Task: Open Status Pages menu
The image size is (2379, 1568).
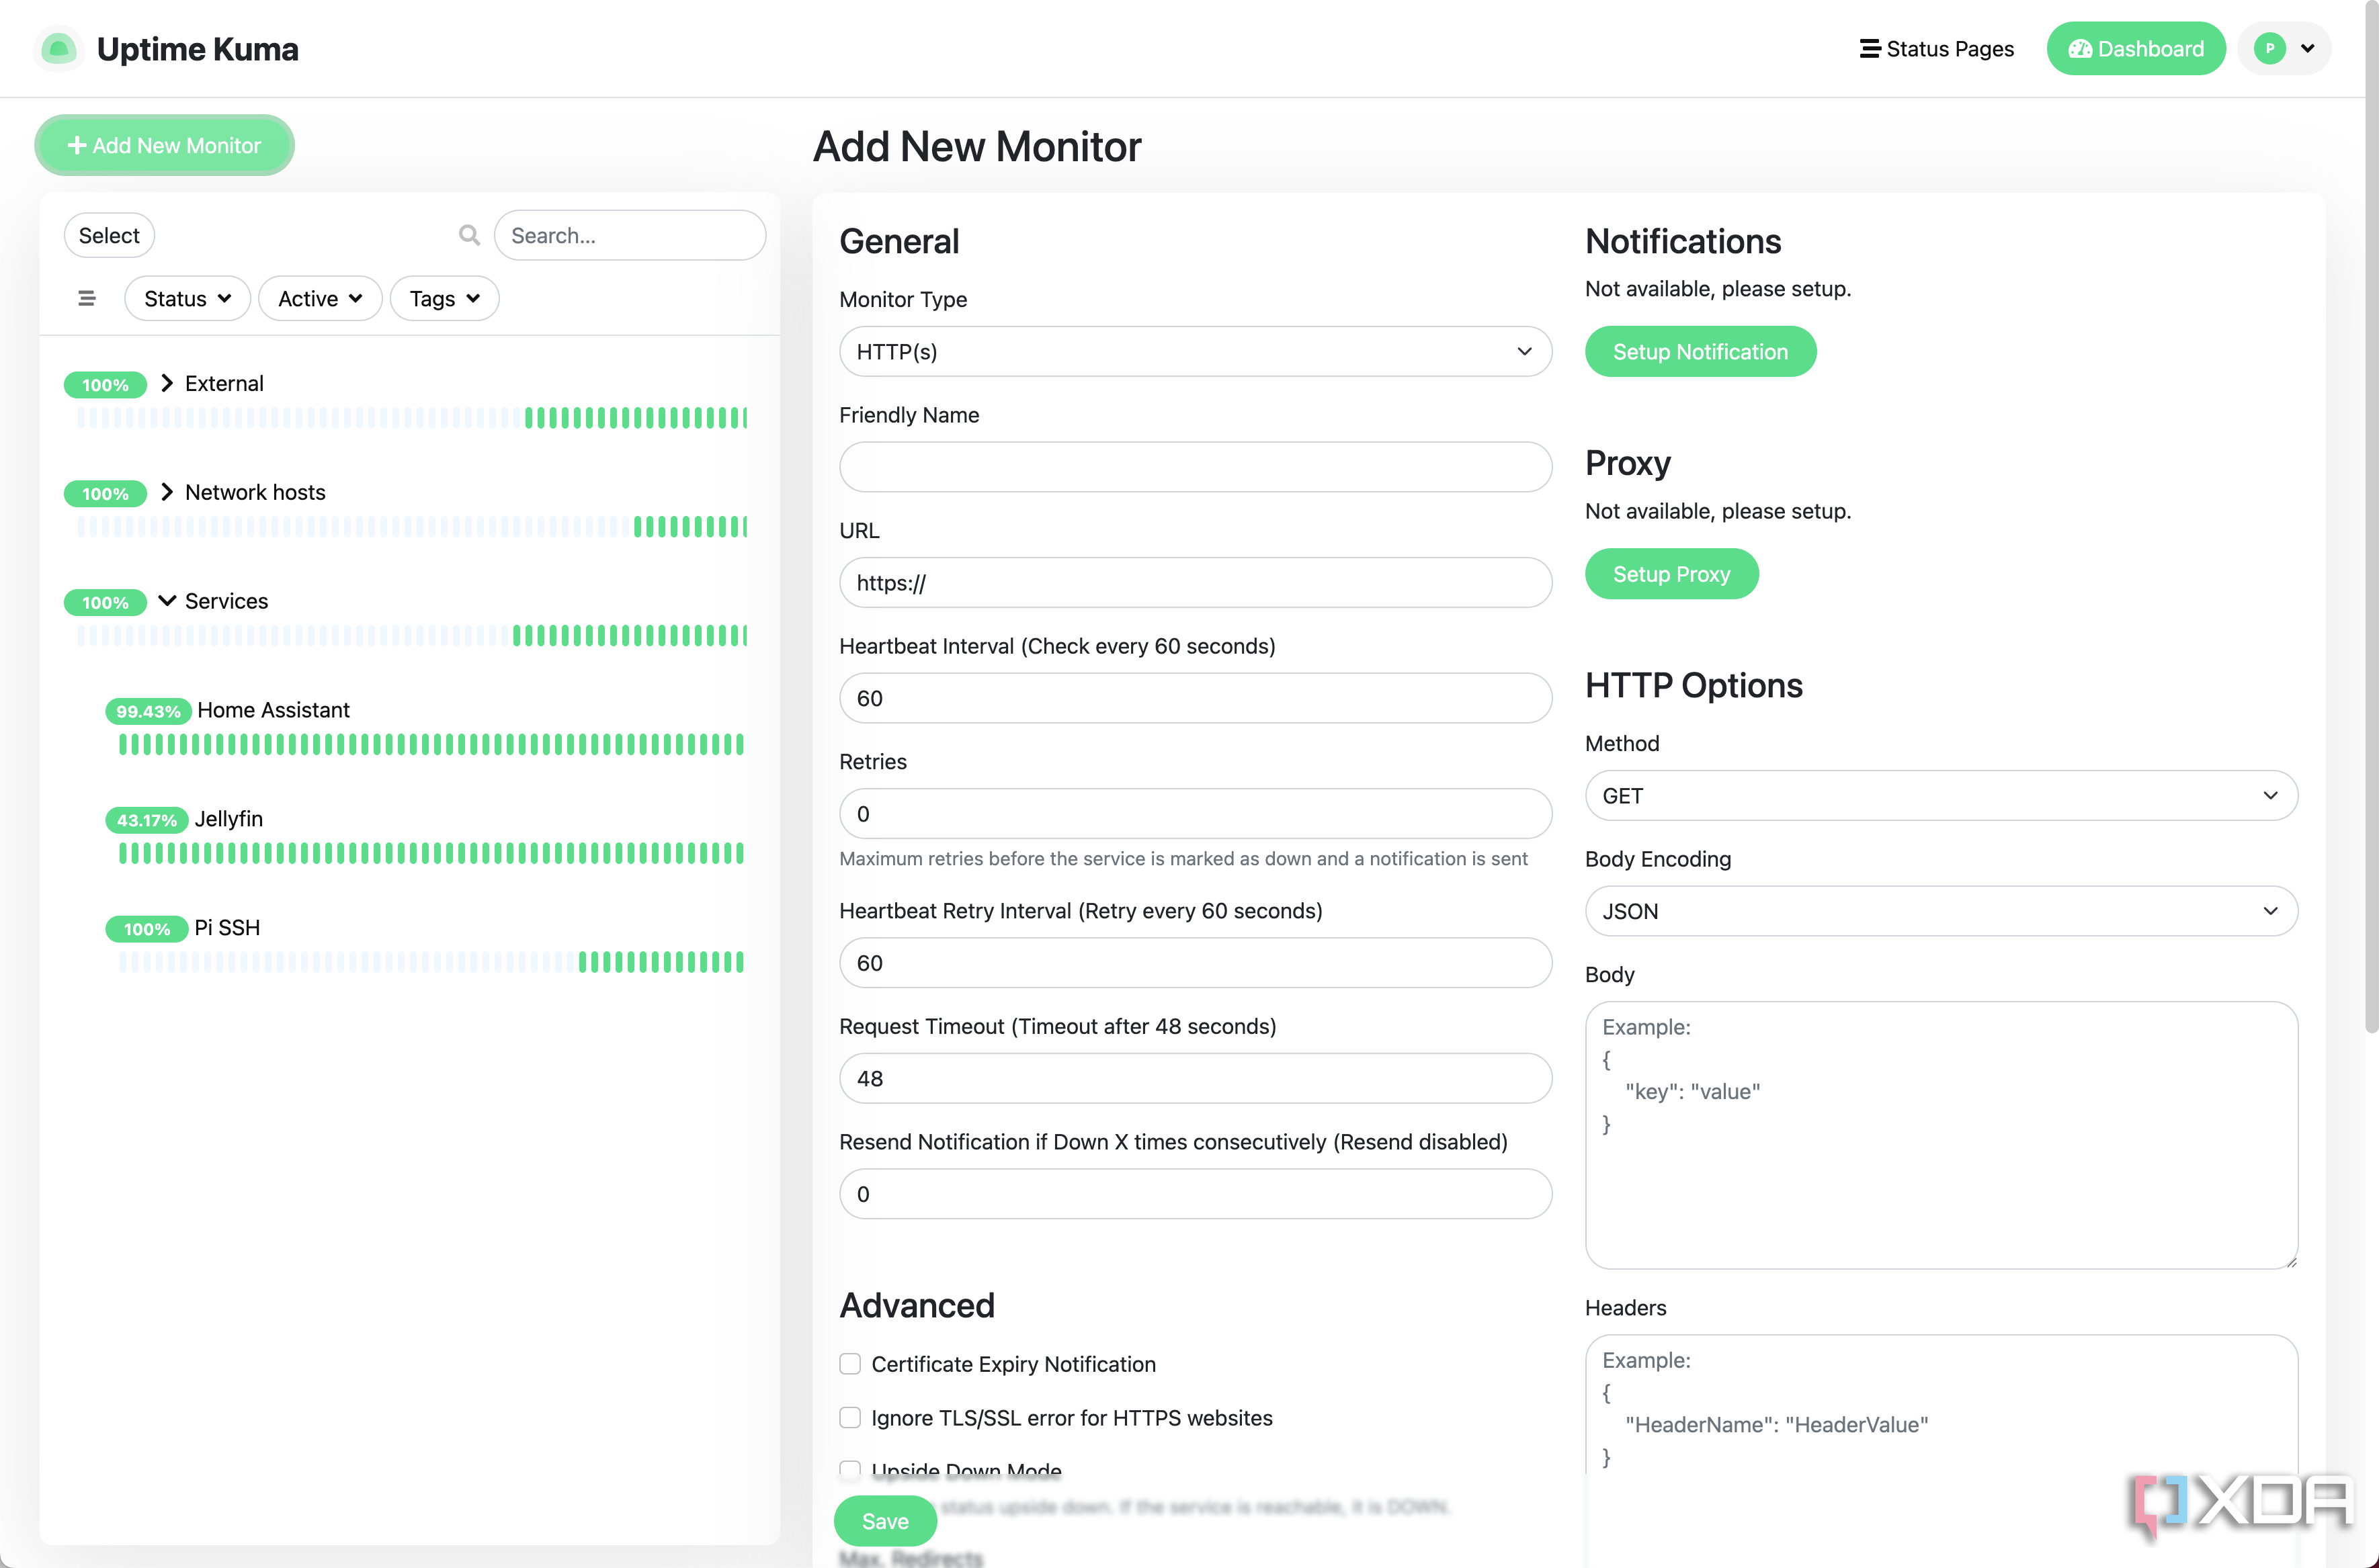Action: [1936, 48]
